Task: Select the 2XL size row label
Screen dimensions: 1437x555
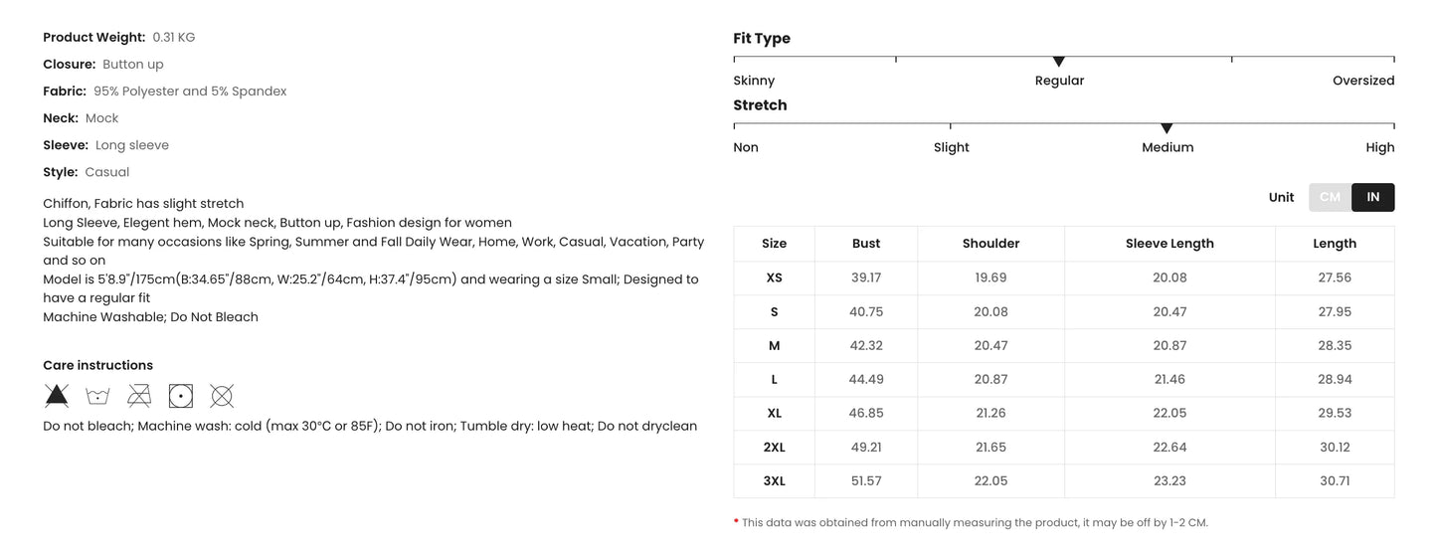Action: click(774, 447)
